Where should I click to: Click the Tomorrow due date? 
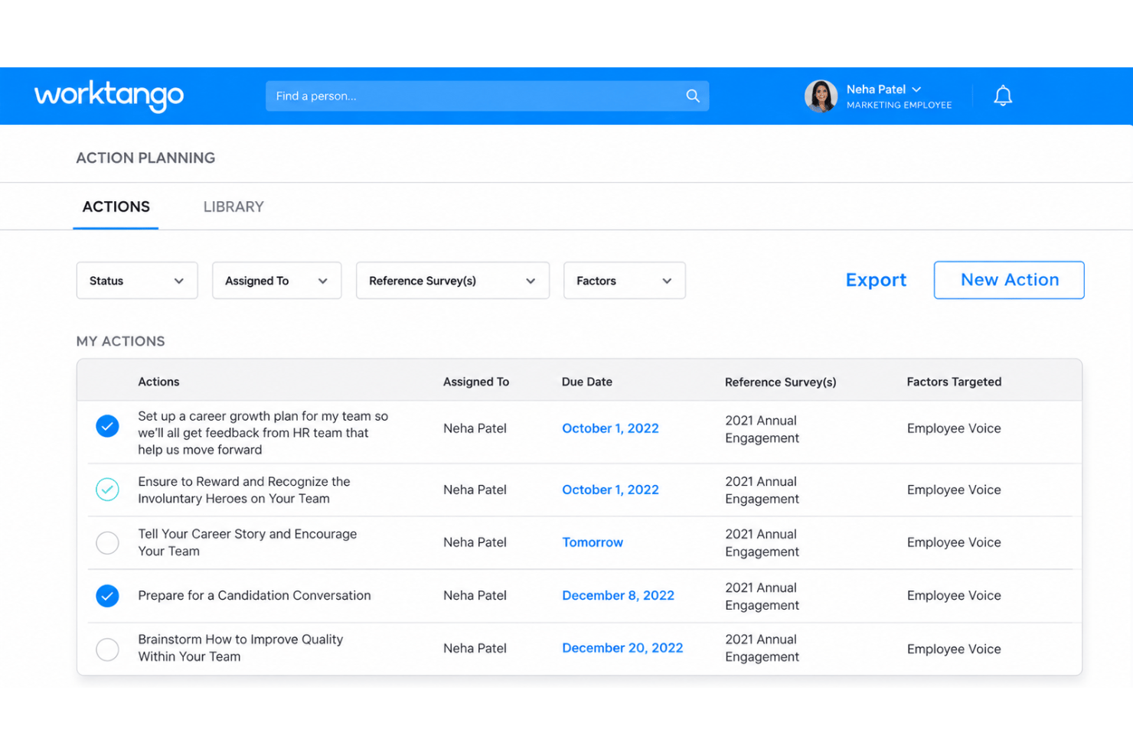click(593, 542)
